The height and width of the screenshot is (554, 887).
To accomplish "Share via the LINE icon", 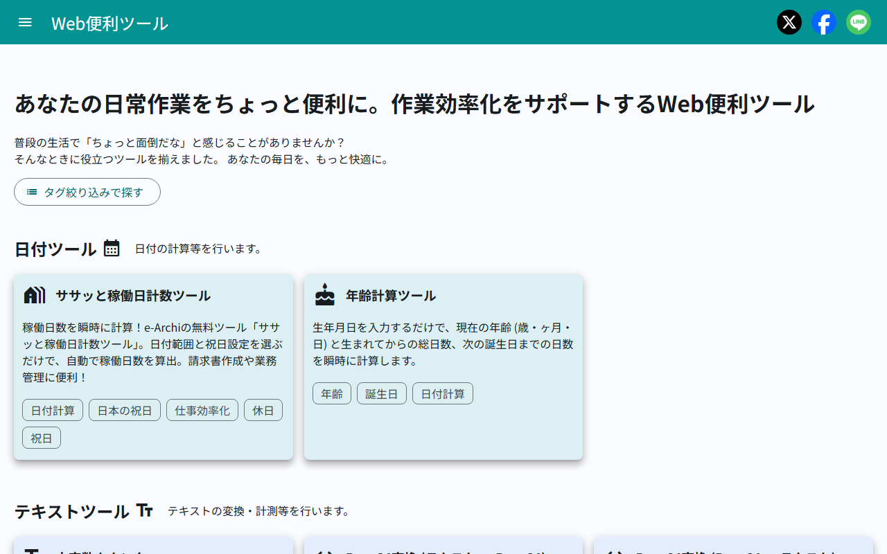I will 858,21.
